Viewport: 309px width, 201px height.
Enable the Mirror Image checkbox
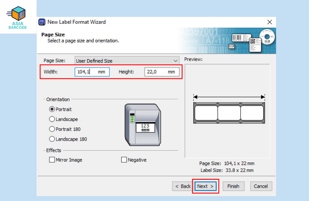52,160
